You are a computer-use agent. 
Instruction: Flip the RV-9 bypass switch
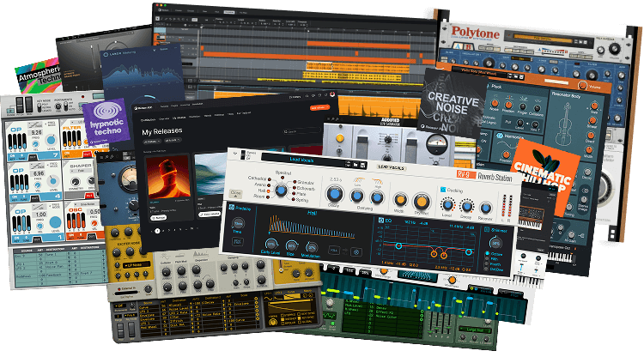(x=243, y=154)
